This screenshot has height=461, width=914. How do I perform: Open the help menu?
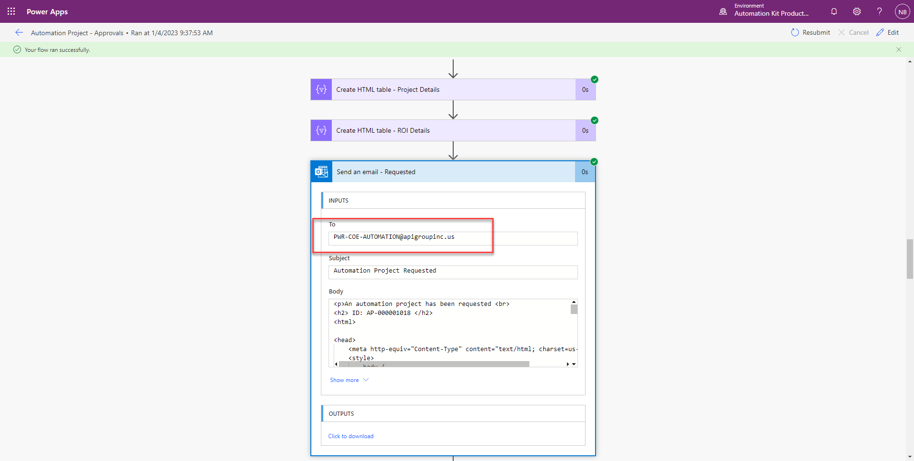tap(879, 11)
